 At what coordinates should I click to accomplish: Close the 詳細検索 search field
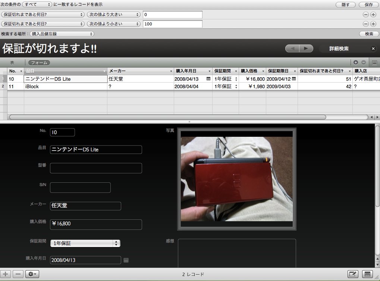pos(373,49)
